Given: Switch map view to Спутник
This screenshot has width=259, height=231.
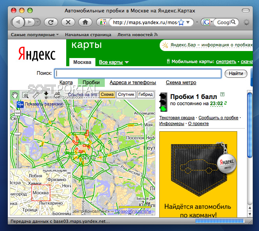Looking at the screenshot, I should (126, 95).
